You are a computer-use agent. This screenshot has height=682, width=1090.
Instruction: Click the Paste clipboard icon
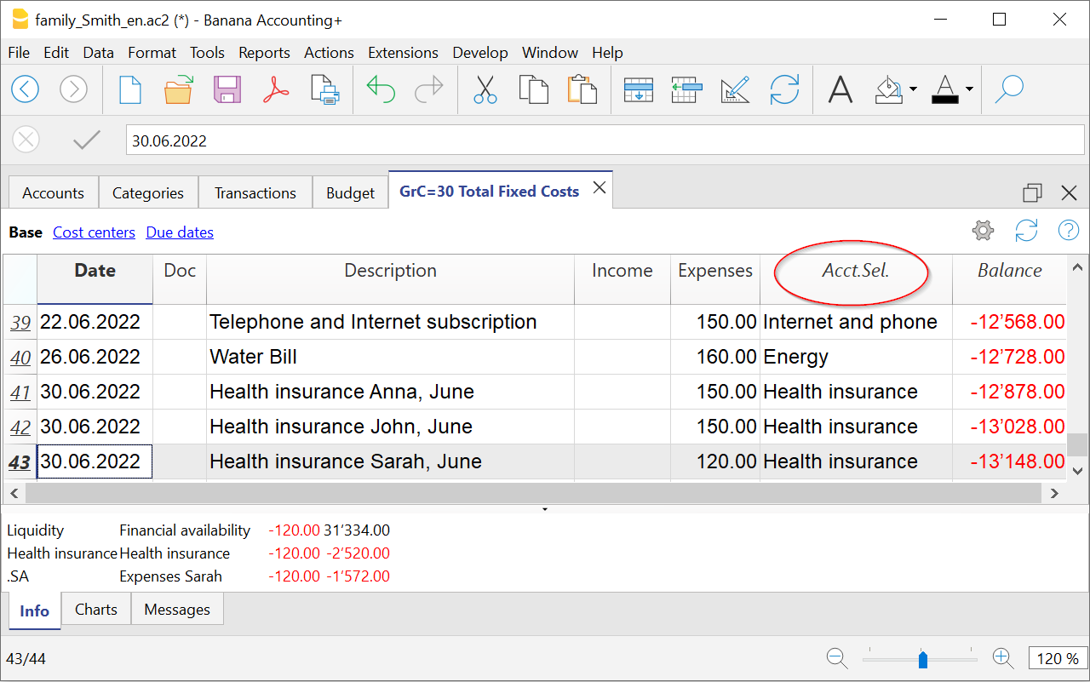click(x=582, y=89)
